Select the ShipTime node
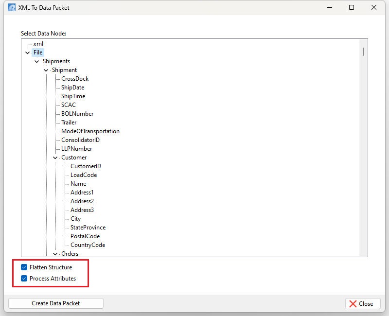 point(73,96)
